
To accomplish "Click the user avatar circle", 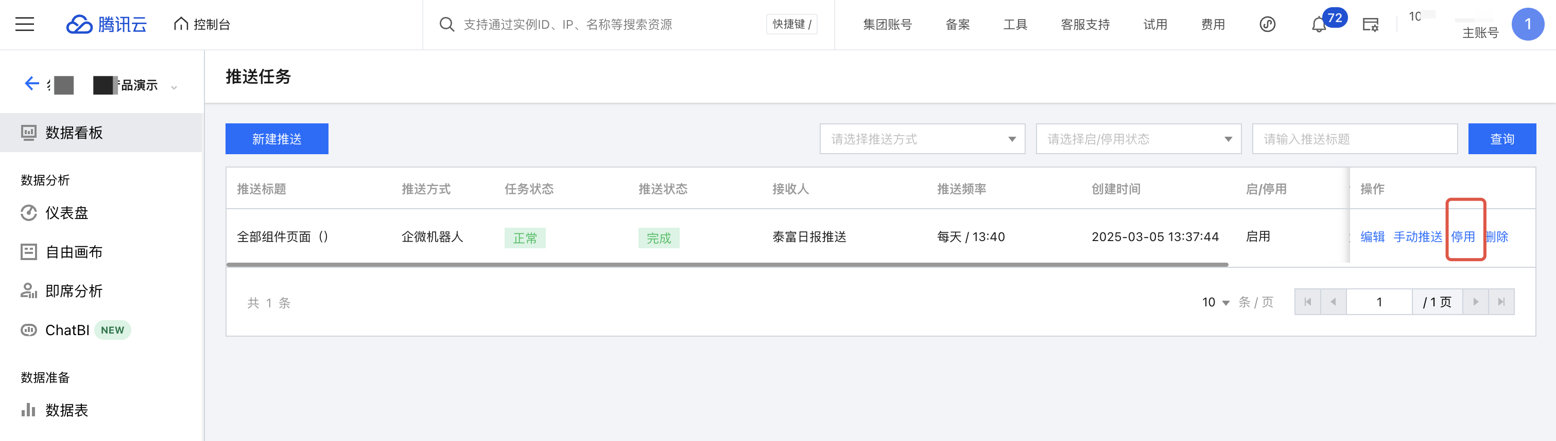I will click(1527, 24).
